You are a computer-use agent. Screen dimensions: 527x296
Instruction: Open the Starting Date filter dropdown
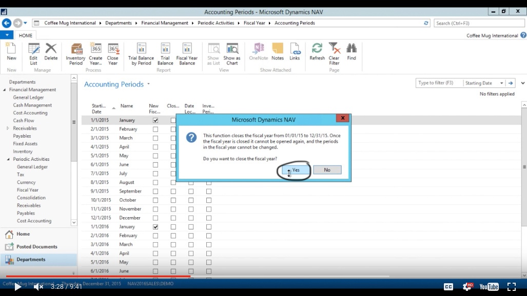tap(501, 83)
